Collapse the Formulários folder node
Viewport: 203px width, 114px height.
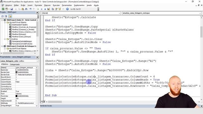[5, 39]
